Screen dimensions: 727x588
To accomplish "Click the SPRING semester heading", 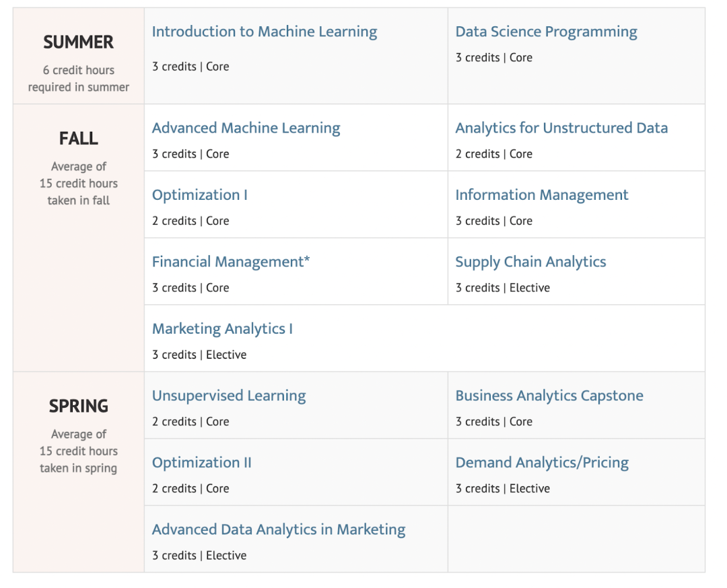I will pos(78,406).
